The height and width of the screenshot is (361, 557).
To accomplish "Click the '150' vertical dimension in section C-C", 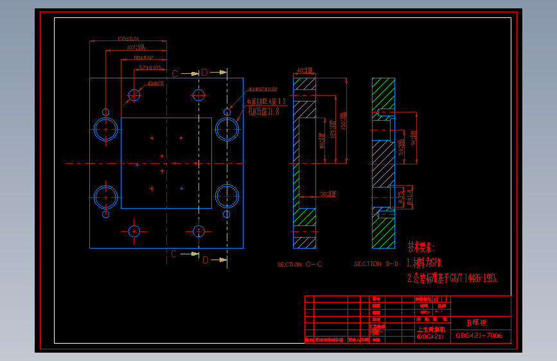I will pos(343,121).
